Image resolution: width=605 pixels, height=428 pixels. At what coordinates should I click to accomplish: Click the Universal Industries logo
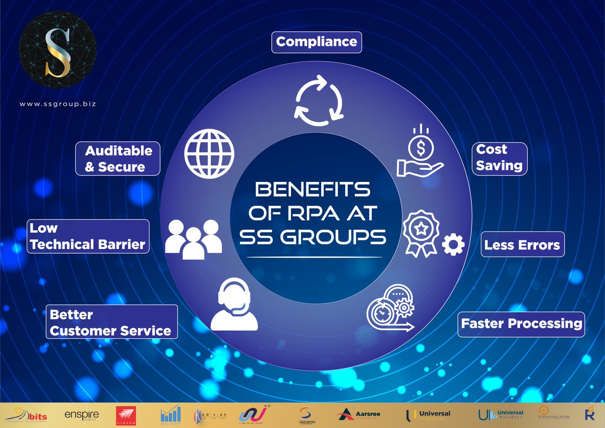point(428,415)
